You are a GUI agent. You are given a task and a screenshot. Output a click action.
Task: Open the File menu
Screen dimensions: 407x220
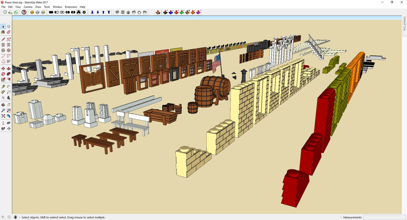pyautogui.click(x=3, y=7)
